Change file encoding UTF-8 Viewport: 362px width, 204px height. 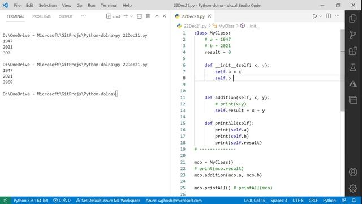point(298,201)
